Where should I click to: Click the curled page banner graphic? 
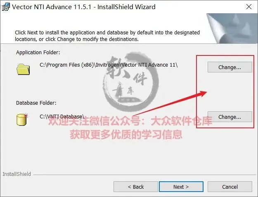[x=232, y=29]
